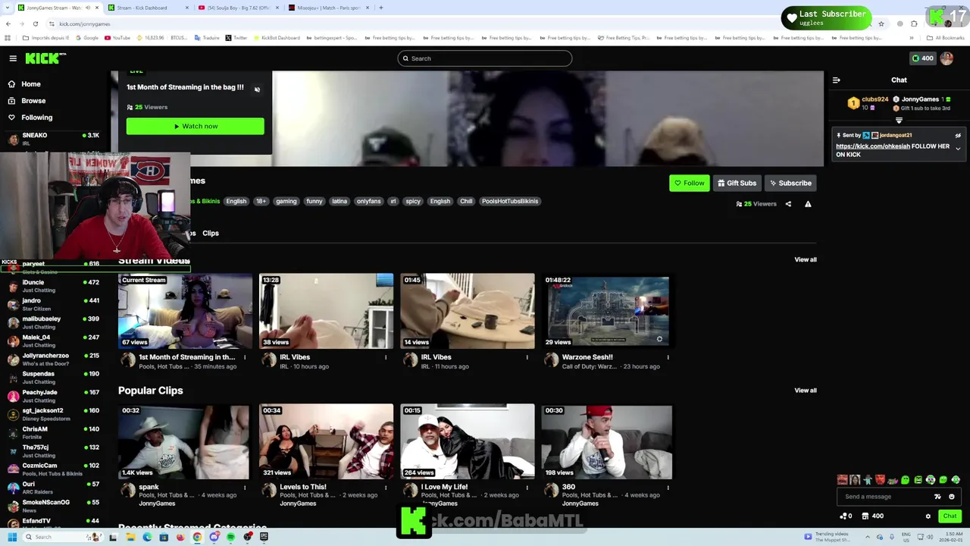Open options for Levels to This! clip

pyautogui.click(x=386, y=487)
